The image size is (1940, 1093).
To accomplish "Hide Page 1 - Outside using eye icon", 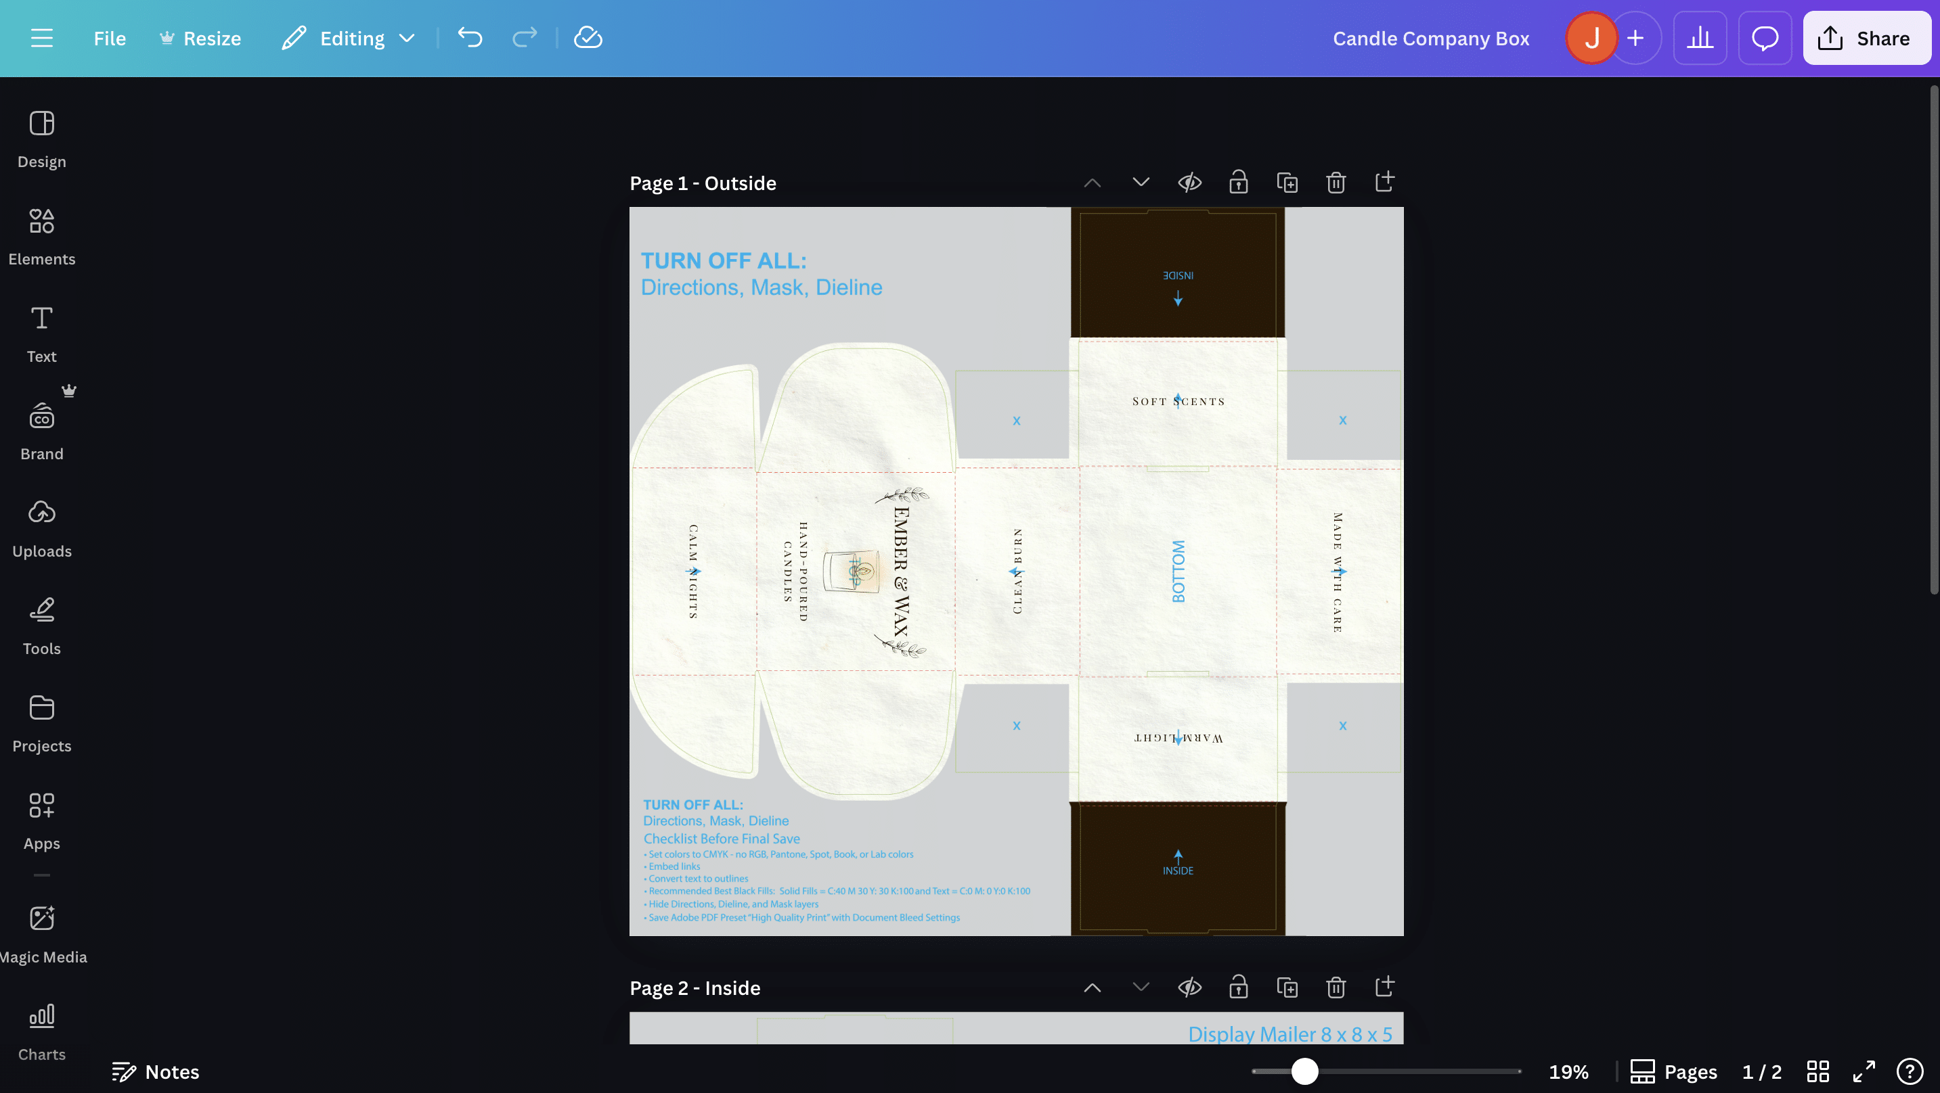I will [1189, 183].
